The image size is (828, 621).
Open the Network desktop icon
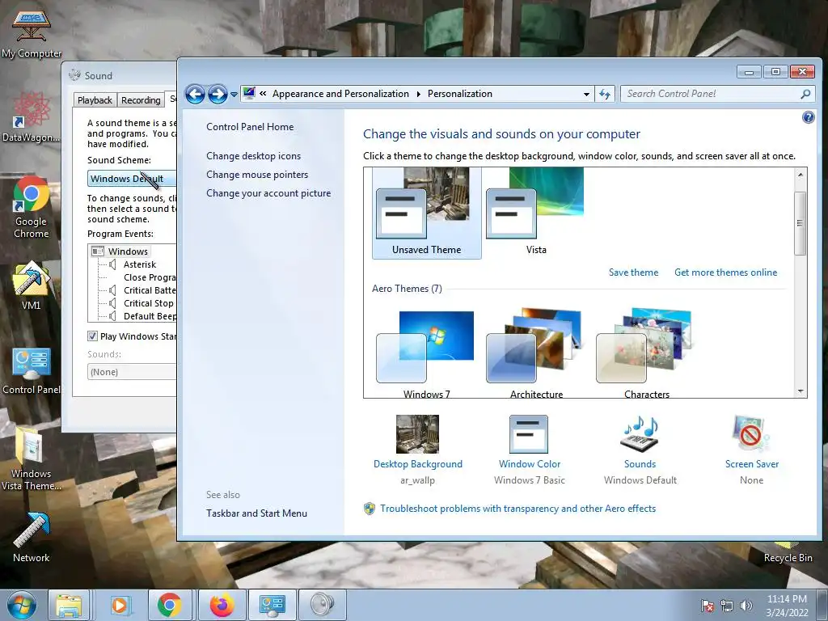31,538
